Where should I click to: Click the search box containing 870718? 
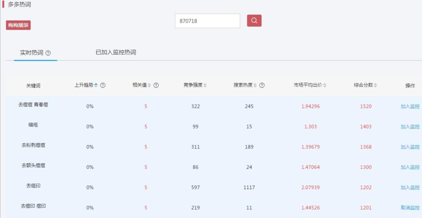coord(207,21)
